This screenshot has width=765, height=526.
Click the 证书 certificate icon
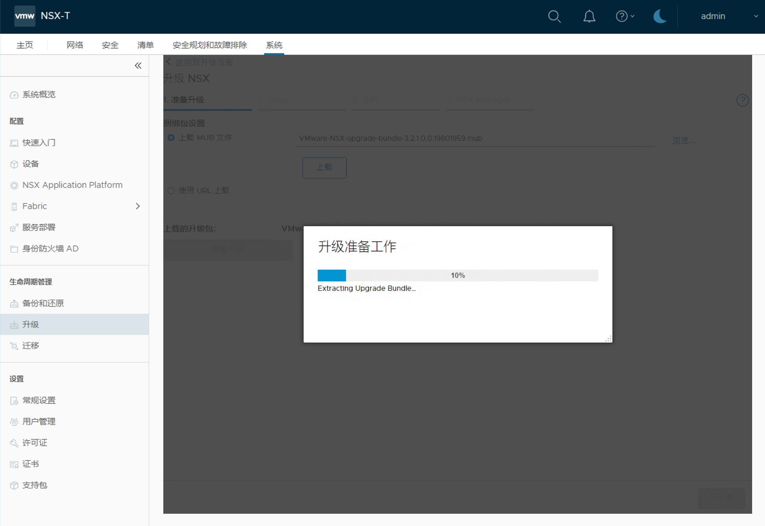[14, 464]
